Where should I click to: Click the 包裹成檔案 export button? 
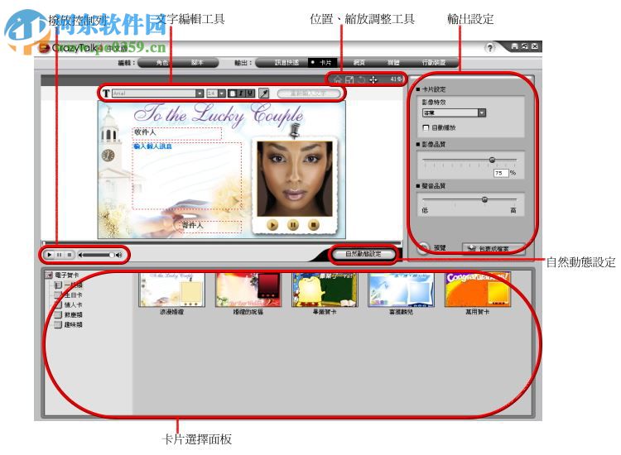(x=493, y=248)
